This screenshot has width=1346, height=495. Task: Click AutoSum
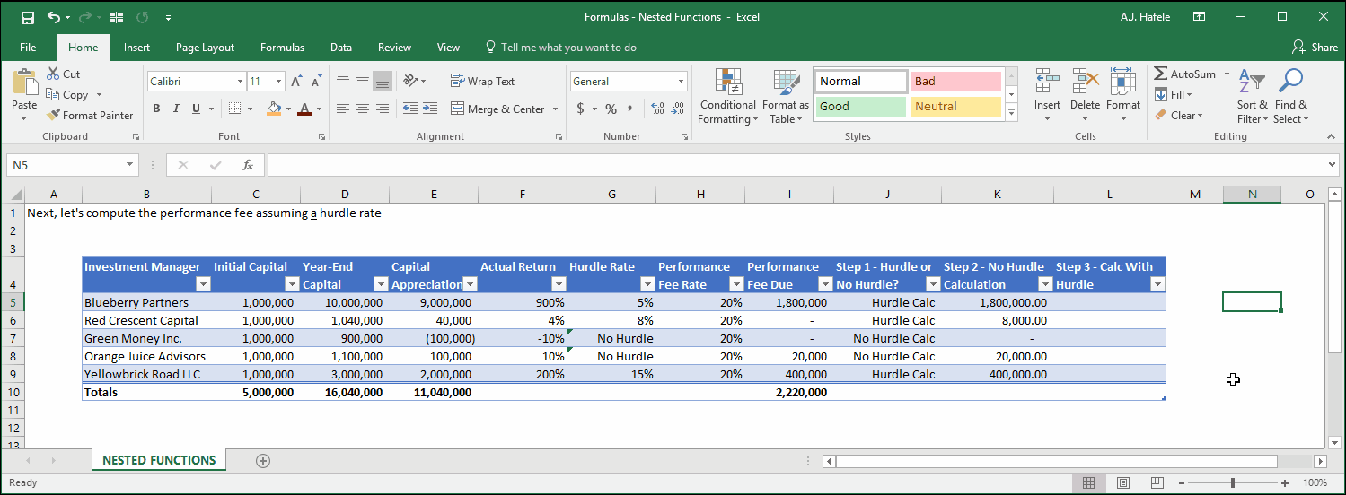pos(1185,74)
